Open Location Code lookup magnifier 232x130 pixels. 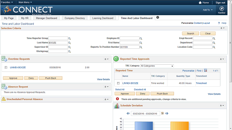pos(214,47)
